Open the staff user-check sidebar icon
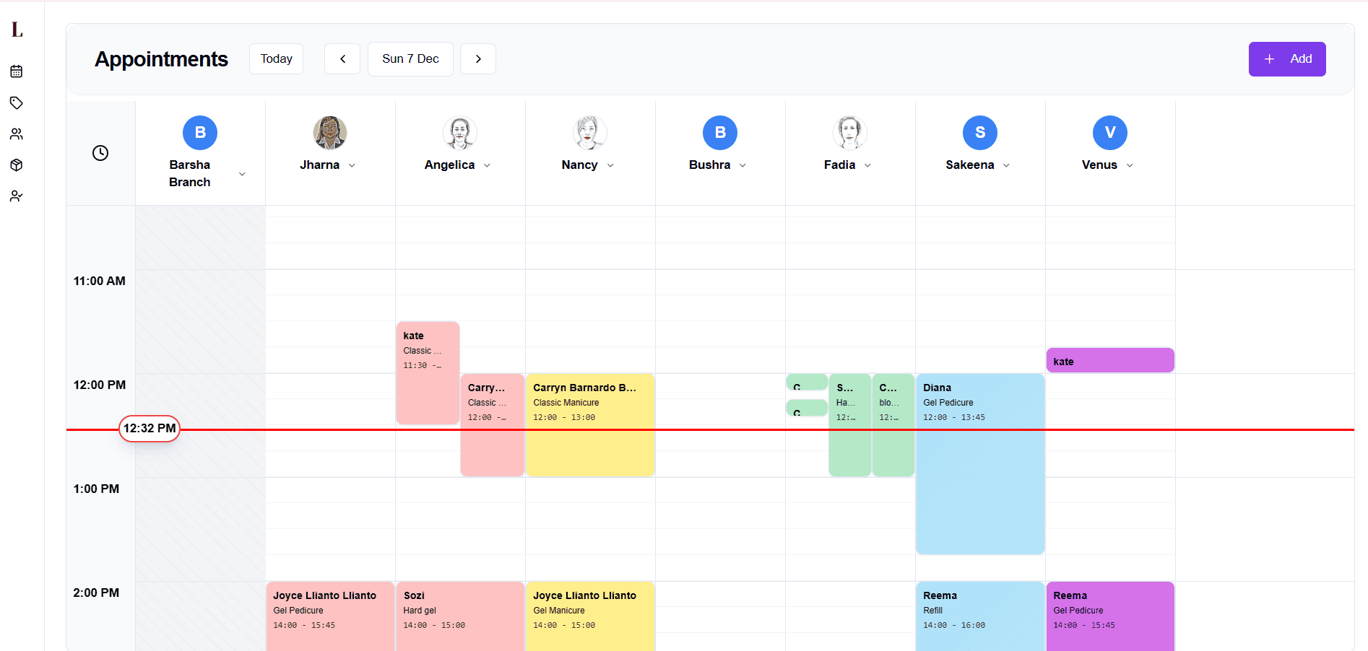Viewport: 1368px width, 651px height. point(17,196)
